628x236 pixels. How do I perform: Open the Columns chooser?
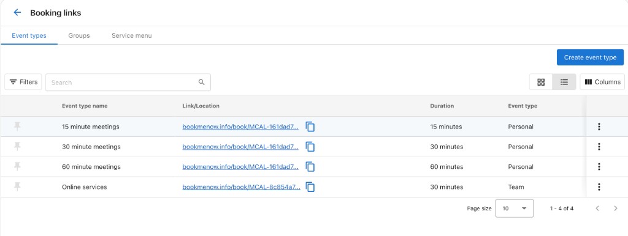pyautogui.click(x=602, y=82)
